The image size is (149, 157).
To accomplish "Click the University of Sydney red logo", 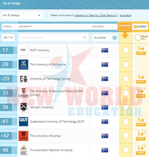I will 23,136.
